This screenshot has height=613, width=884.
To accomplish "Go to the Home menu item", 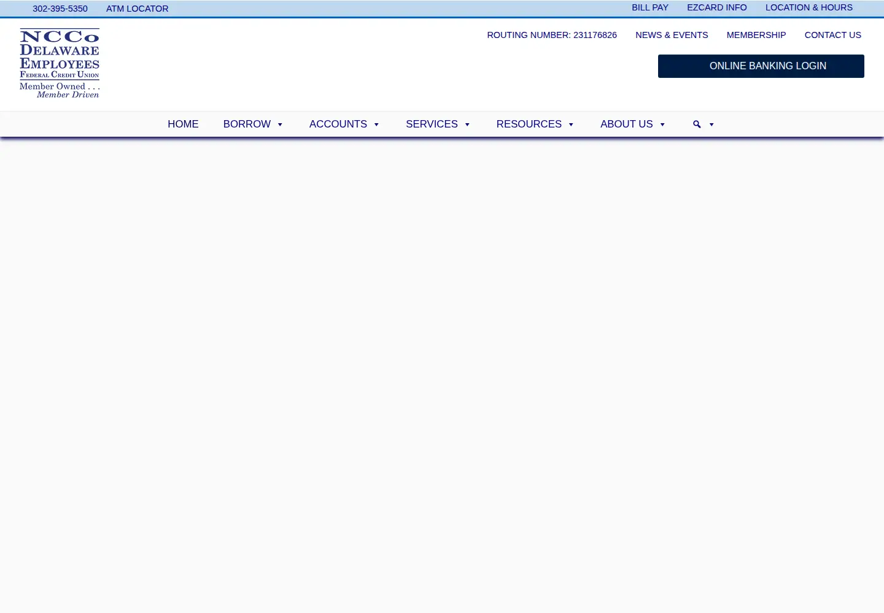I will pos(183,124).
